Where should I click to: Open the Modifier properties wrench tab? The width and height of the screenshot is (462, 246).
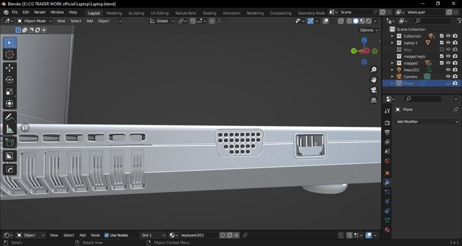(x=387, y=182)
